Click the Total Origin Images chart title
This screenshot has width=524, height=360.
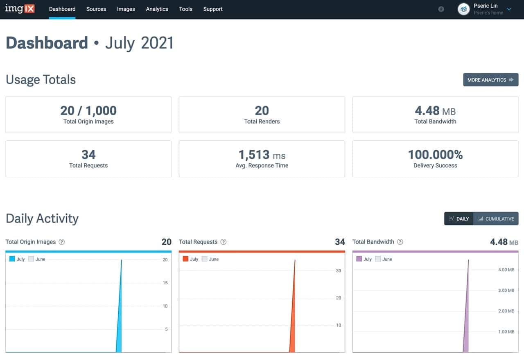point(31,242)
